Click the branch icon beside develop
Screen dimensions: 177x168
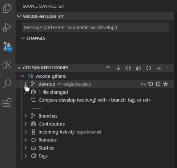(x=33, y=84)
